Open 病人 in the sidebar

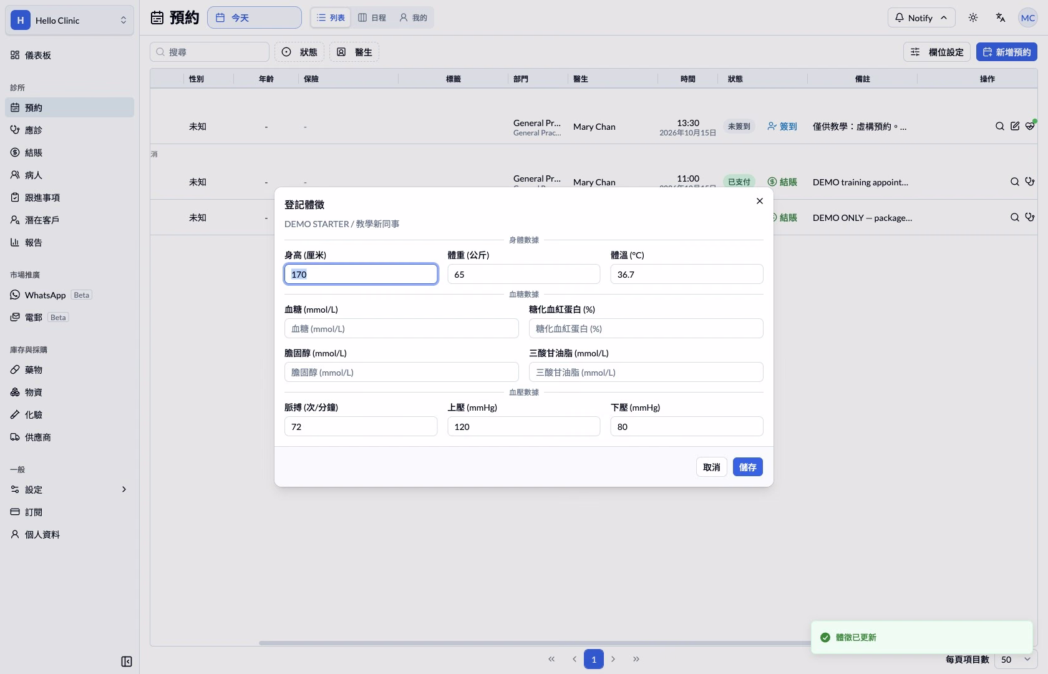point(69,175)
